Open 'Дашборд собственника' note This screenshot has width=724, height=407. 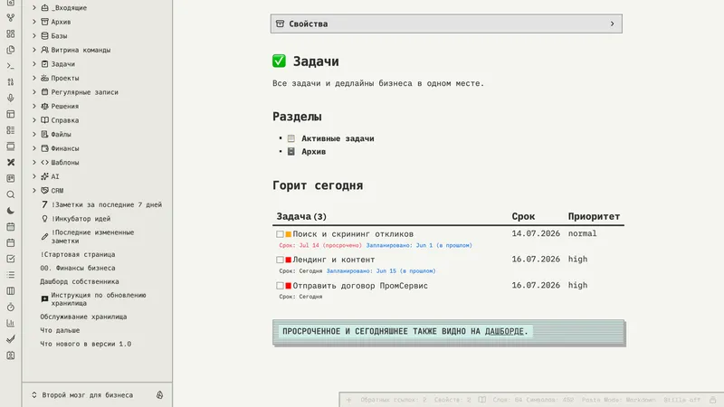(80, 281)
